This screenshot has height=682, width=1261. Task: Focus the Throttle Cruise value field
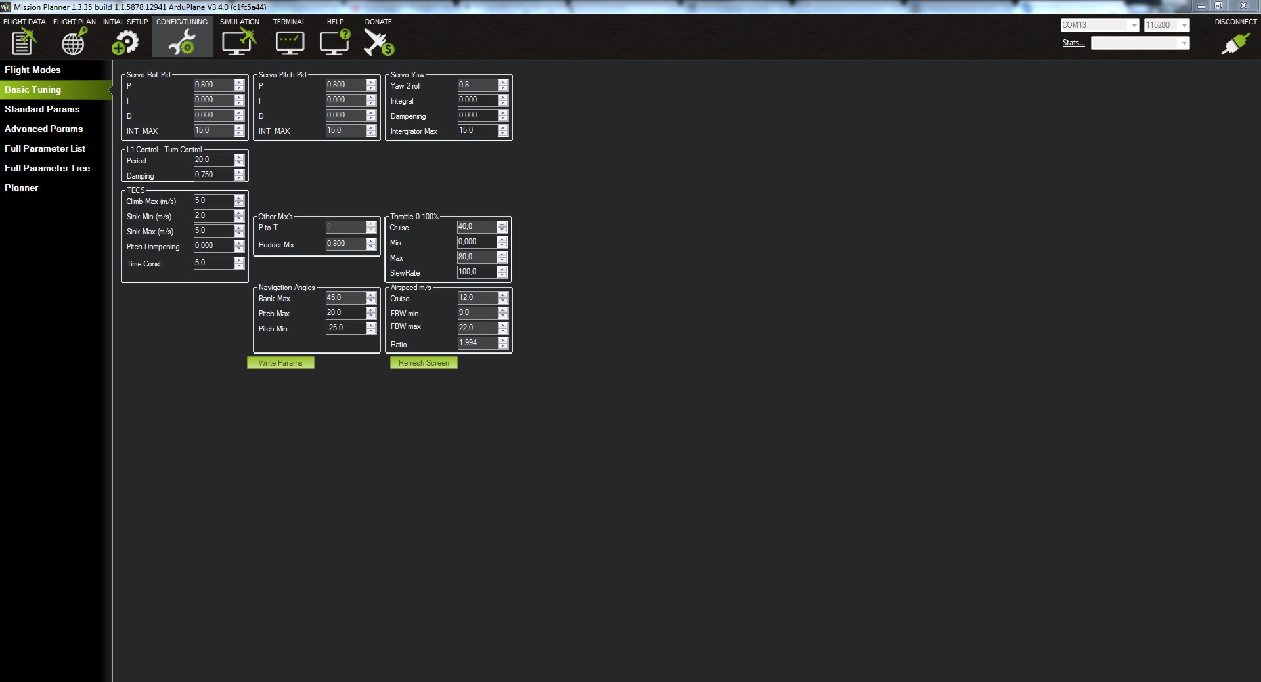coord(476,227)
